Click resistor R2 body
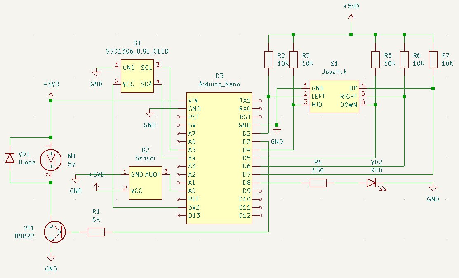The width and height of the screenshot is (459, 278). [268, 59]
